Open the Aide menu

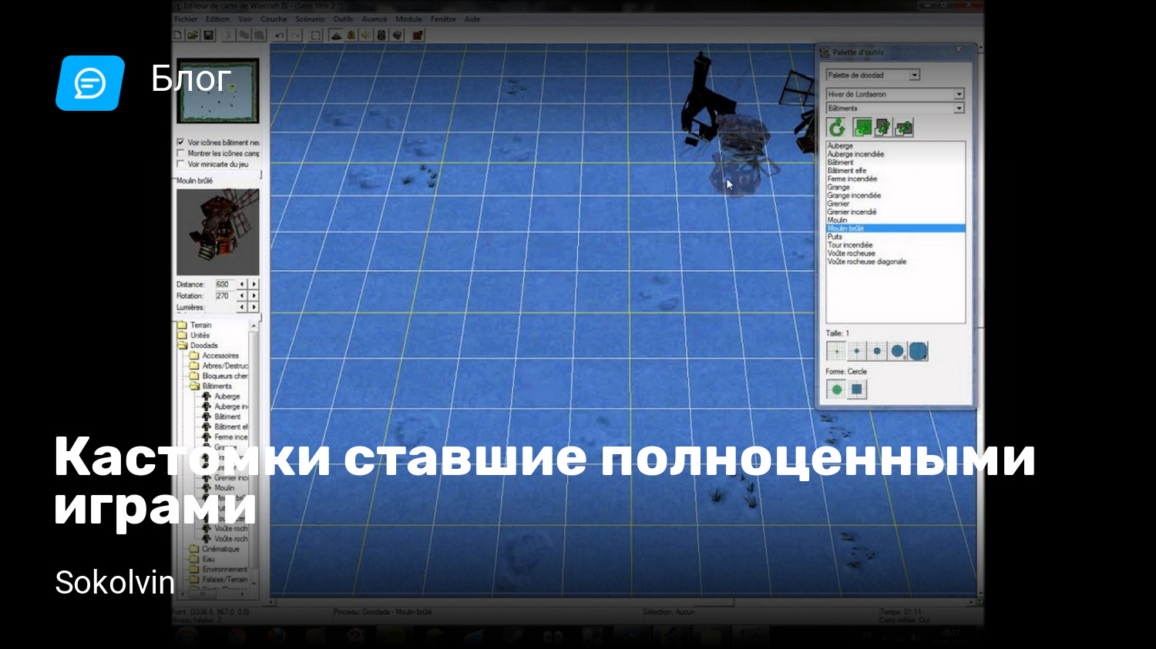click(472, 19)
